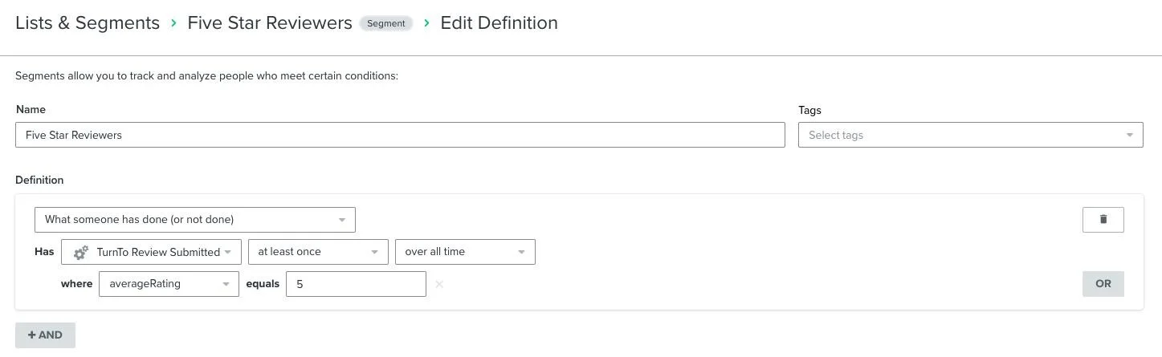1162x357 pixels.
Task: Open the Five Star Reviewers breadcrumb
Action: coord(269,23)
